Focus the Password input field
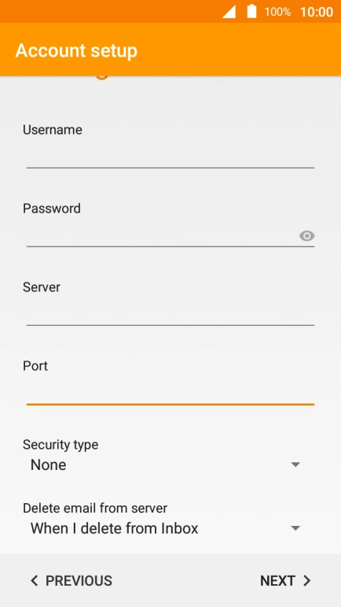Viewport: 341px width, 607px height. click(161, 235)
